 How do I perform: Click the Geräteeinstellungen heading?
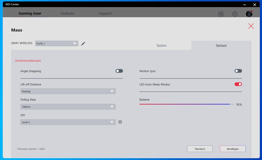click(x=28, y=61)
